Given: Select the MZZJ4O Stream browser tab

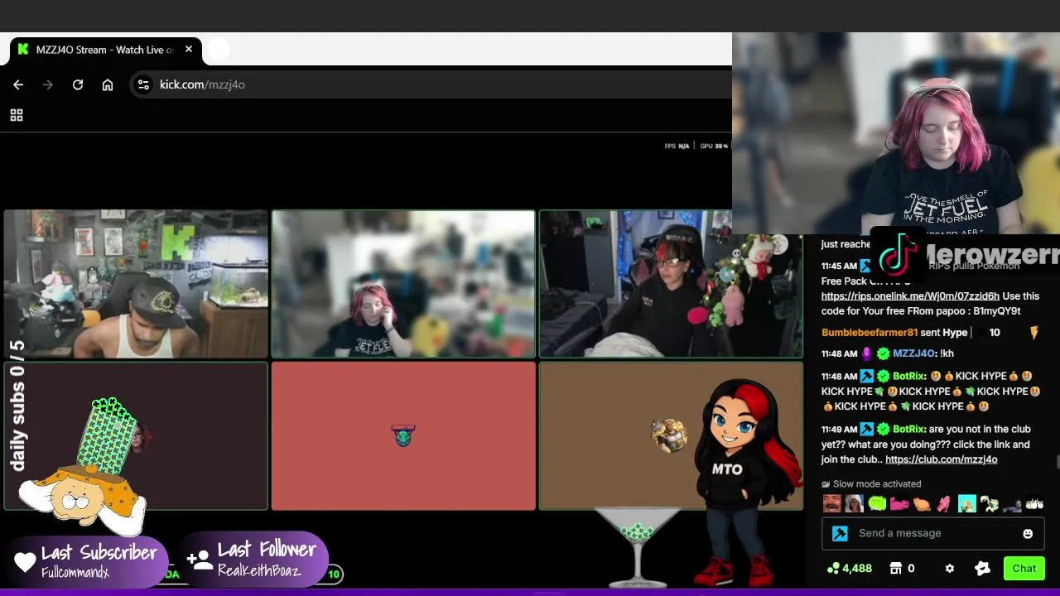Looking at the screenshot, I should (104, 50).
